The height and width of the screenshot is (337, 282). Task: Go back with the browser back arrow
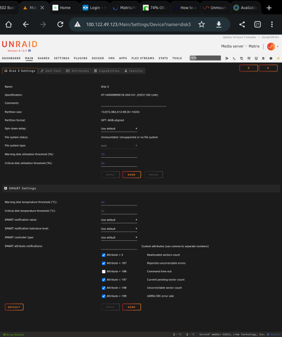click(26, 25)
